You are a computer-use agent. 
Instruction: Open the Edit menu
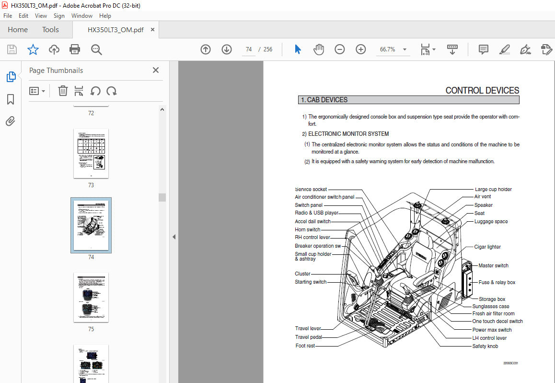[23, 15]
